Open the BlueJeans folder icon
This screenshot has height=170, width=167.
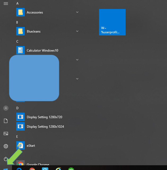pyautogui.click(x=20, y=31)
